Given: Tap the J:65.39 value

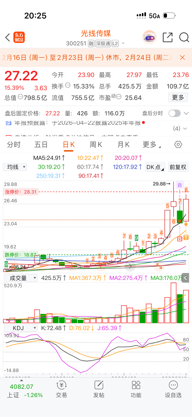Looking at the screenshot, I should [109, 328].
